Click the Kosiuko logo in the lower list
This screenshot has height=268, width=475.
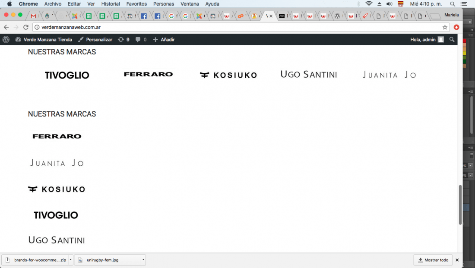57,189
